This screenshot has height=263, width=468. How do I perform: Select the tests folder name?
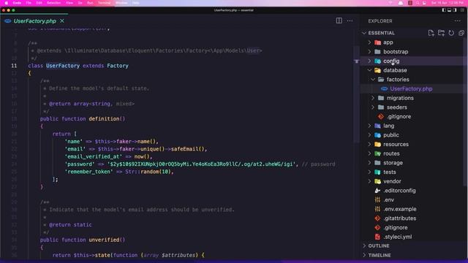(390, 172)
